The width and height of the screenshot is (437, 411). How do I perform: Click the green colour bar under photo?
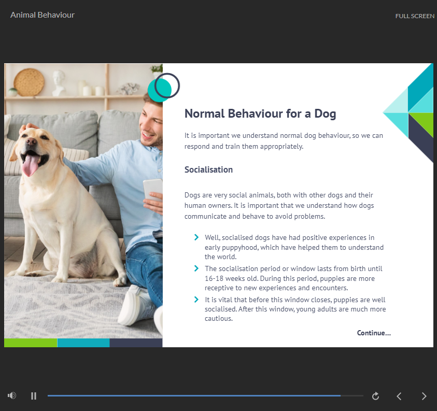(x=31, y=343)
